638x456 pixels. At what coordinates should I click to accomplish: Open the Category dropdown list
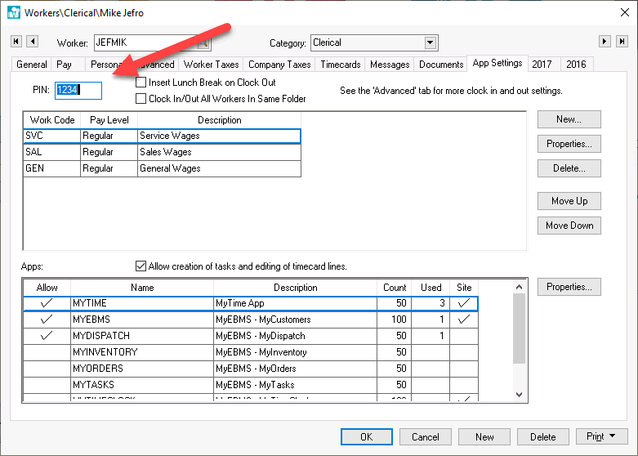(431, 42)
